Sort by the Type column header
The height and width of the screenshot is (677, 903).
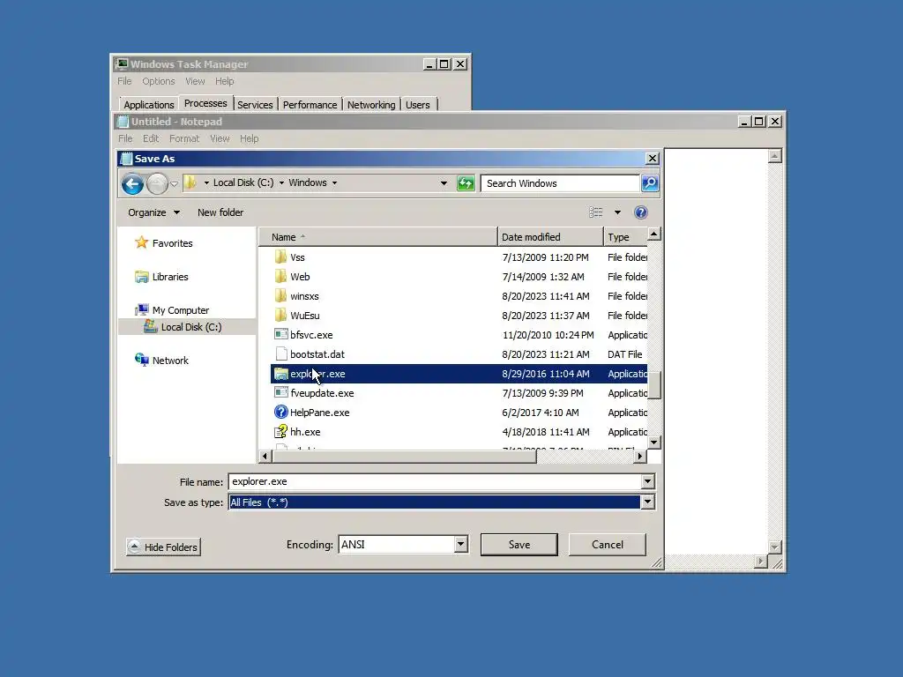(625, 236)
